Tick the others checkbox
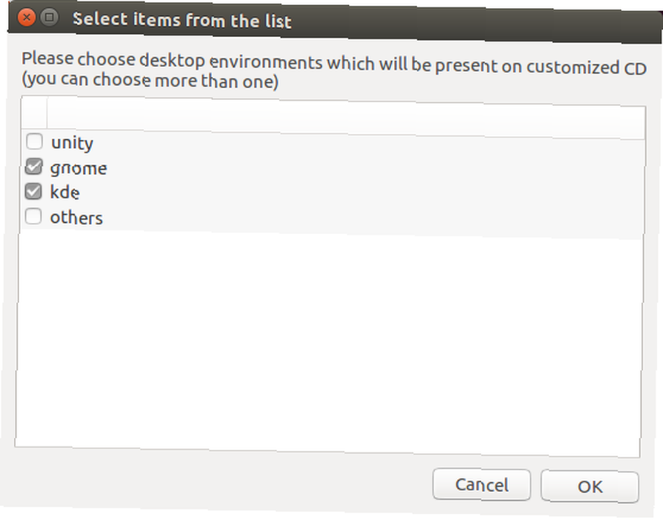The width and height of the screenshot is (663, 520). tap(33, 216)
